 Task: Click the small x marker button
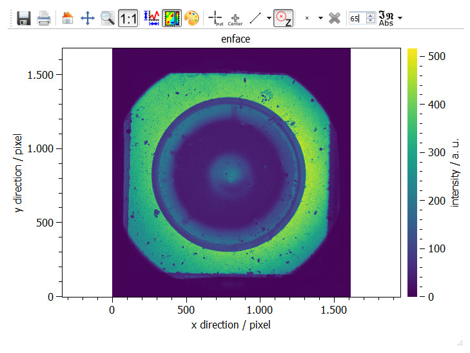pos(307,18)
